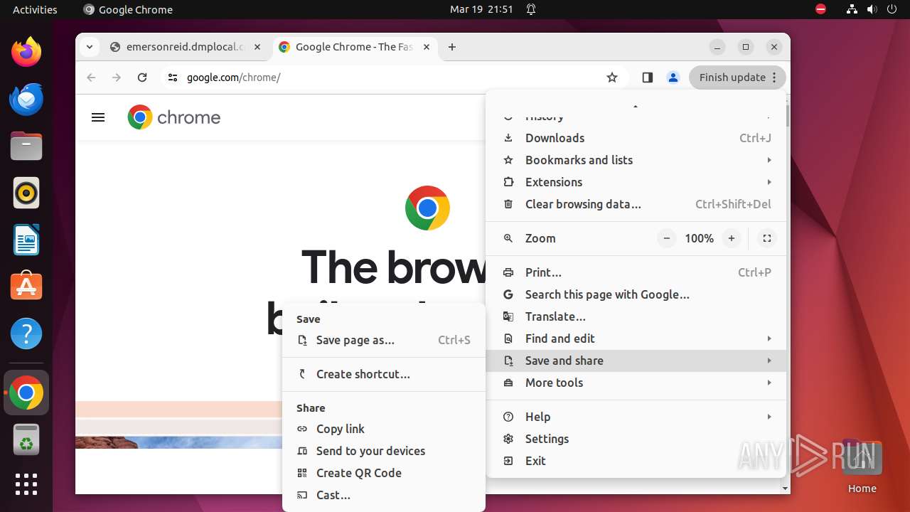Image resolution: width=910 pixels, height=512 pixels.
Task: Open the volume indicator in top bar
Action: pos(872,9)
